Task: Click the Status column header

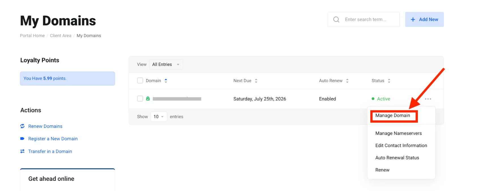Action: (x=378, y=81)
